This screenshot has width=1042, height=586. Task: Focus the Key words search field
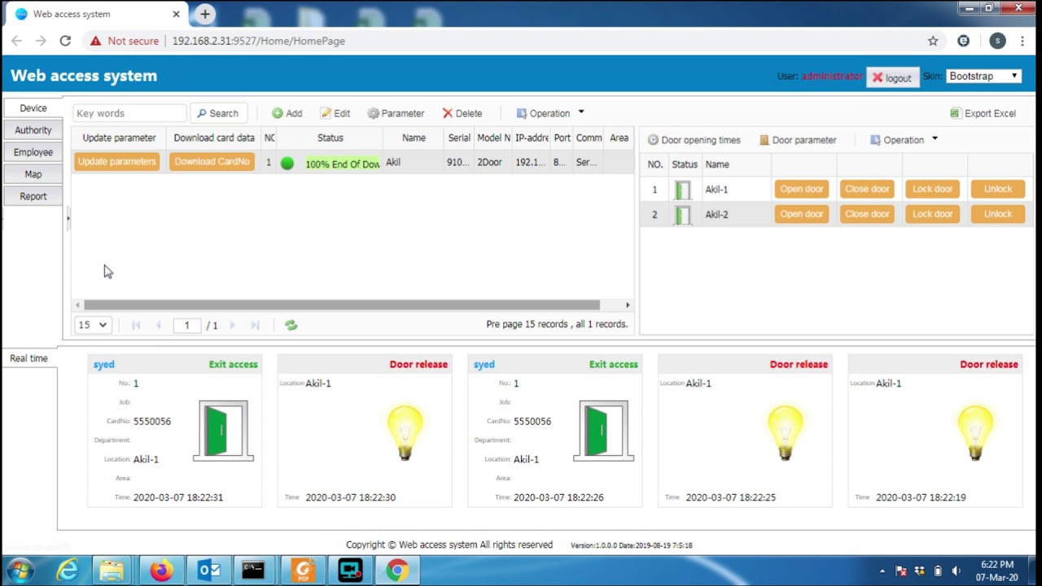129,113
